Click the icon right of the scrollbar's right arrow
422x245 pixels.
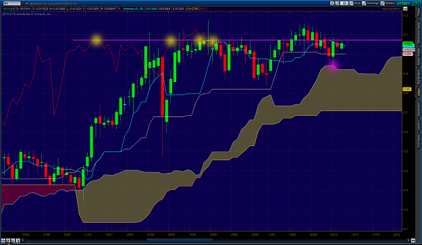[413, 240]
